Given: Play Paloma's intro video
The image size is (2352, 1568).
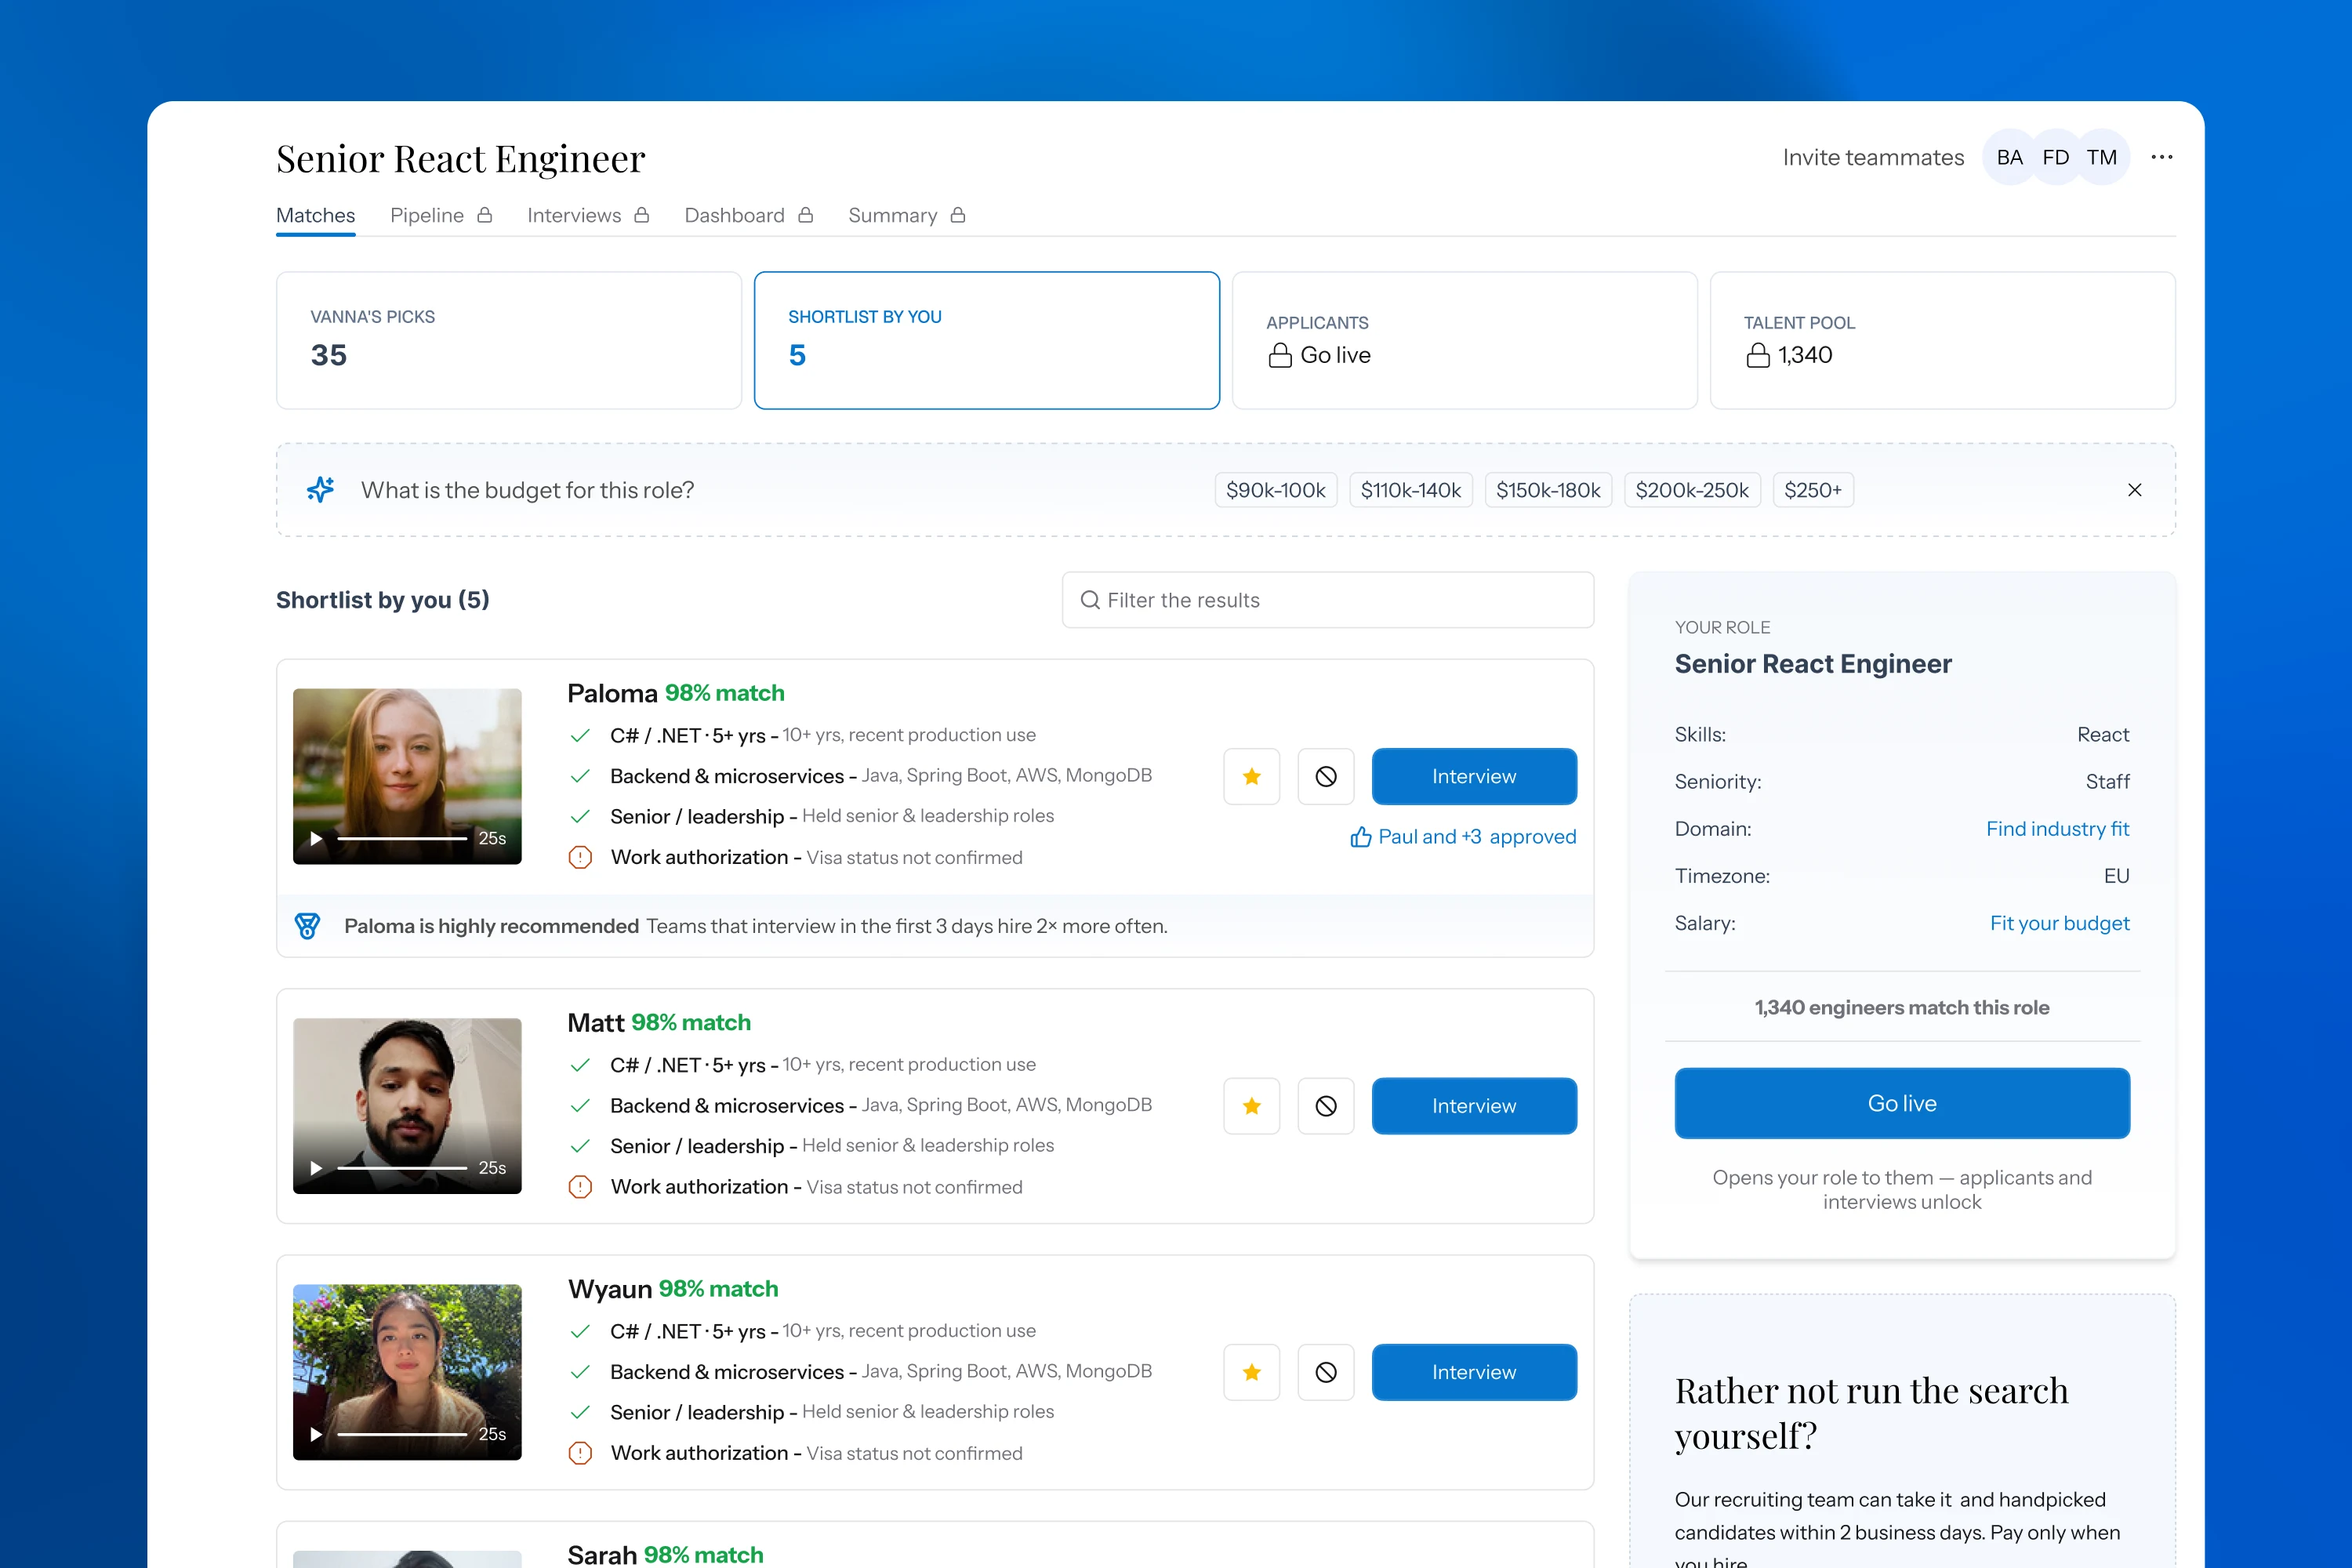Looking at the screenshot, I should 316,838.
